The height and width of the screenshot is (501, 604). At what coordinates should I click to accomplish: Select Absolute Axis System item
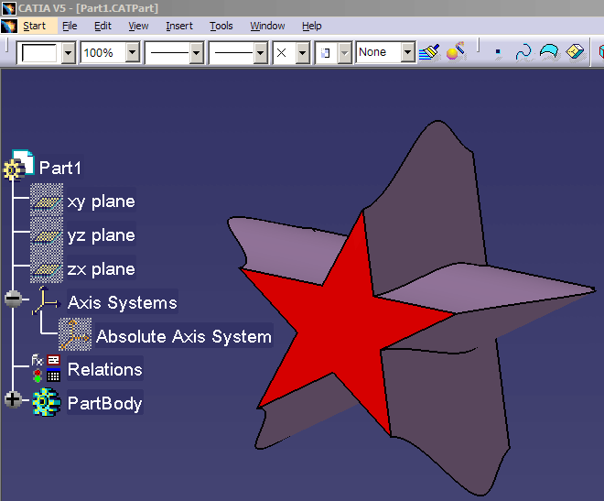184,336
